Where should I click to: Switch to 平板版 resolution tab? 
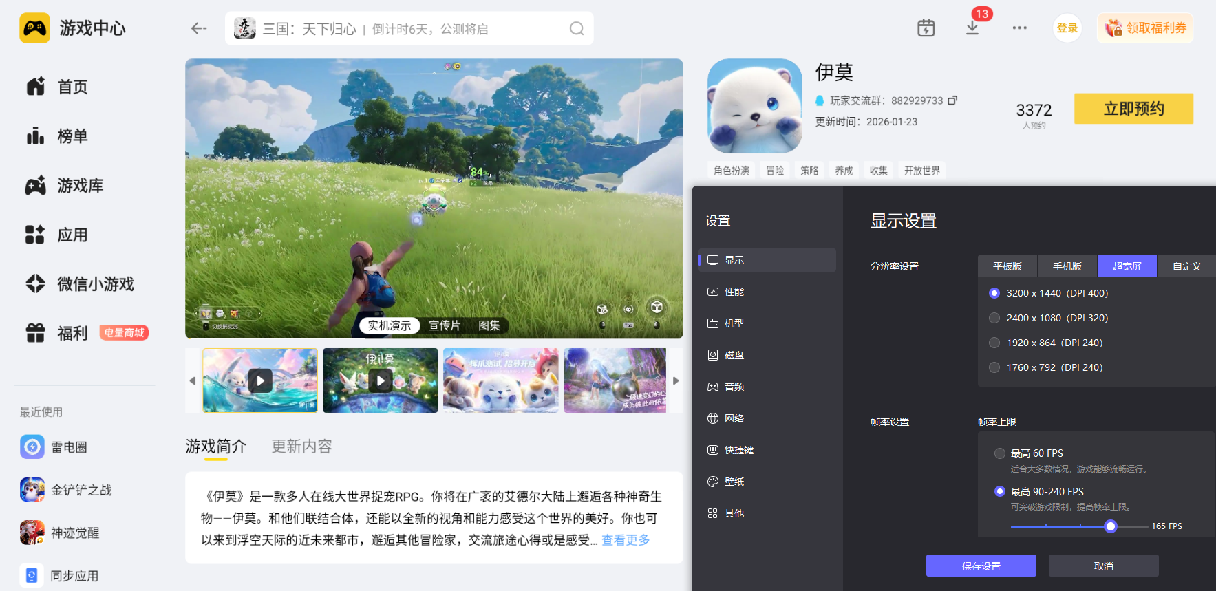1007,266
